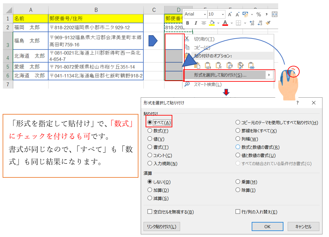
Task: Click the Format Painter brush icon
Action: tap(268, 23)
